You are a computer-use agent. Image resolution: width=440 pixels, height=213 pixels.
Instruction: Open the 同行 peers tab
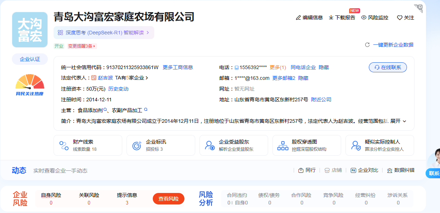(x=307, y=170)
